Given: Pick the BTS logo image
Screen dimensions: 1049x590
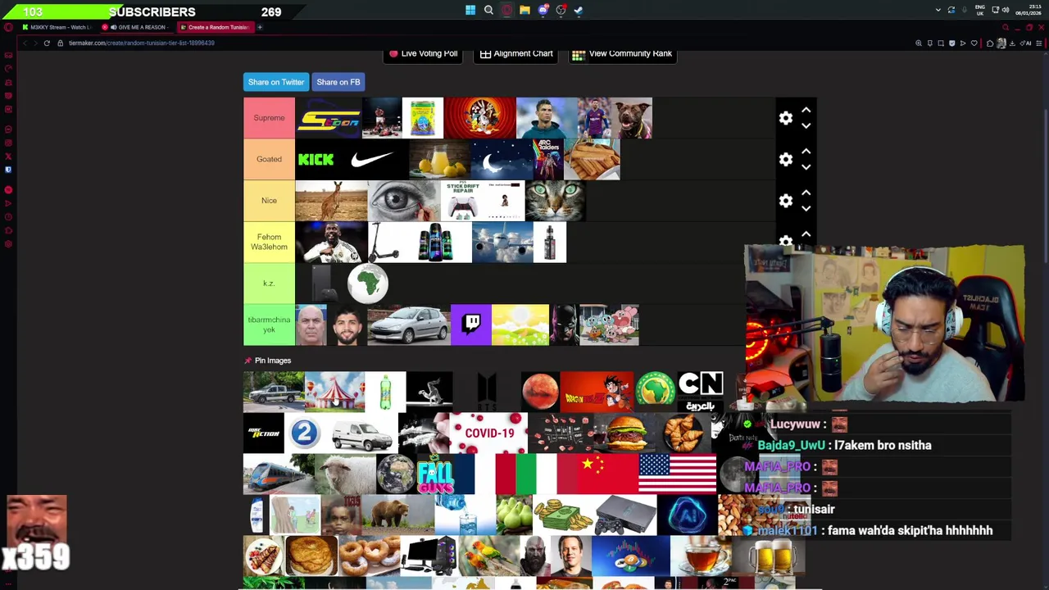Looking at the screenshot, I should tap(487, 392).
